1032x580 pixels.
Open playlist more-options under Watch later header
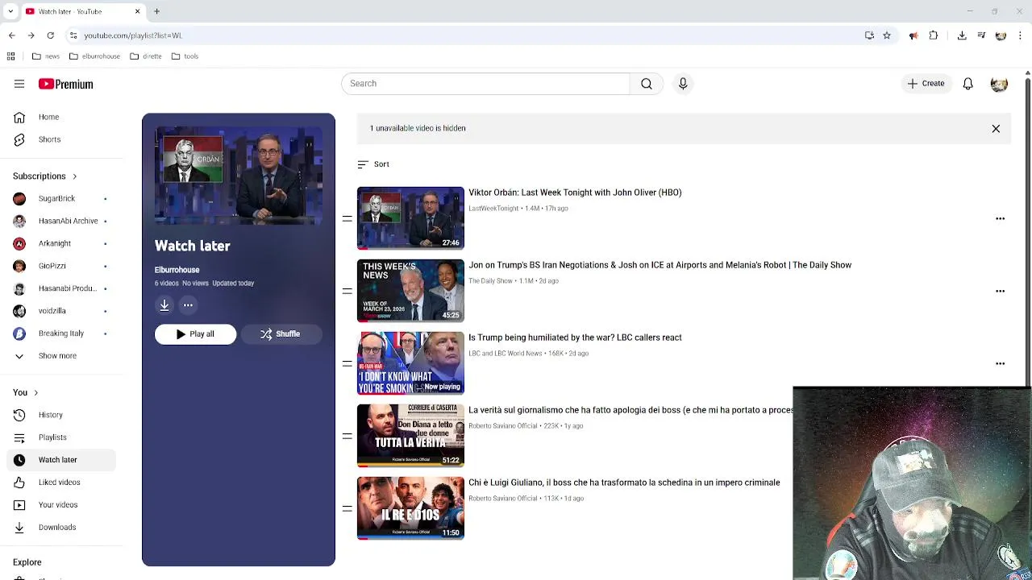(x=188, y=305)
